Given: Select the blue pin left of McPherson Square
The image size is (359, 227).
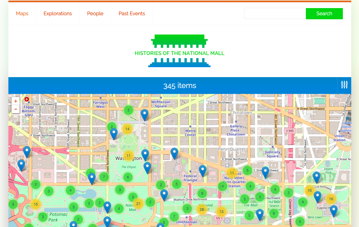Looking at the screenshot, I should [x=144, y=115].
